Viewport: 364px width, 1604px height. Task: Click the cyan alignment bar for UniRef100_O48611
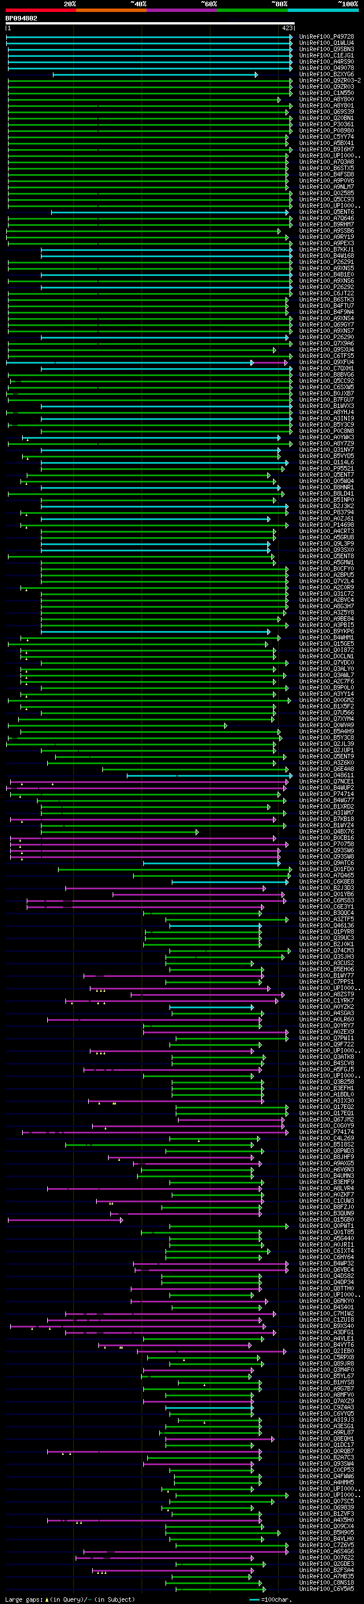210,776
